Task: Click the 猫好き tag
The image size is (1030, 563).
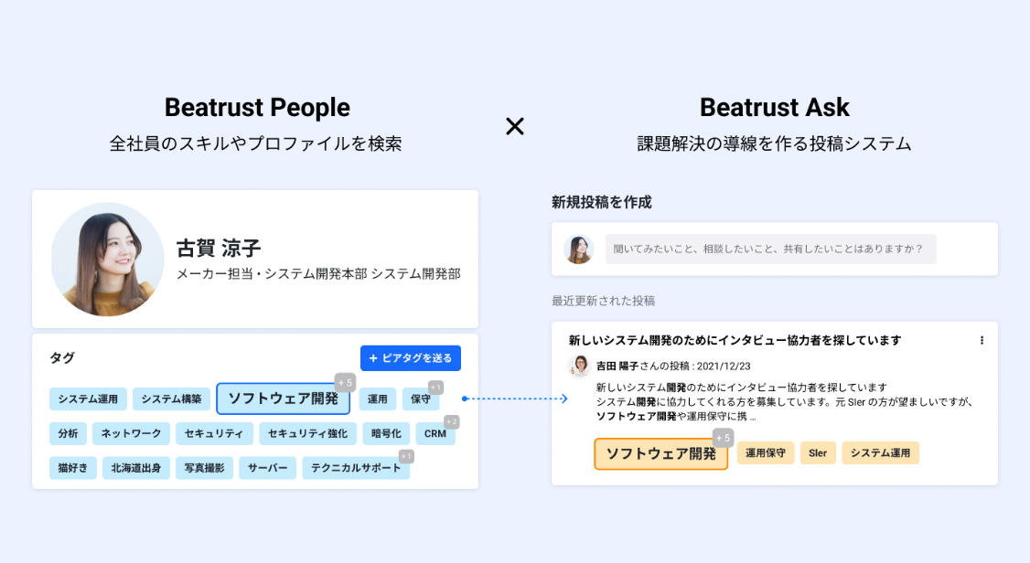Action: (72, 468)
